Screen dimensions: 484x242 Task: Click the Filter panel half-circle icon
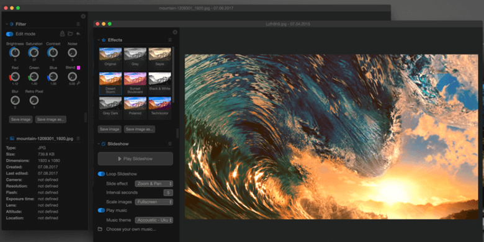tap(12, 24)
